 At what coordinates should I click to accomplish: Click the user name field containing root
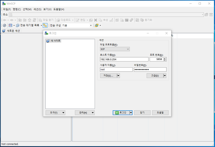coord(116,69)
